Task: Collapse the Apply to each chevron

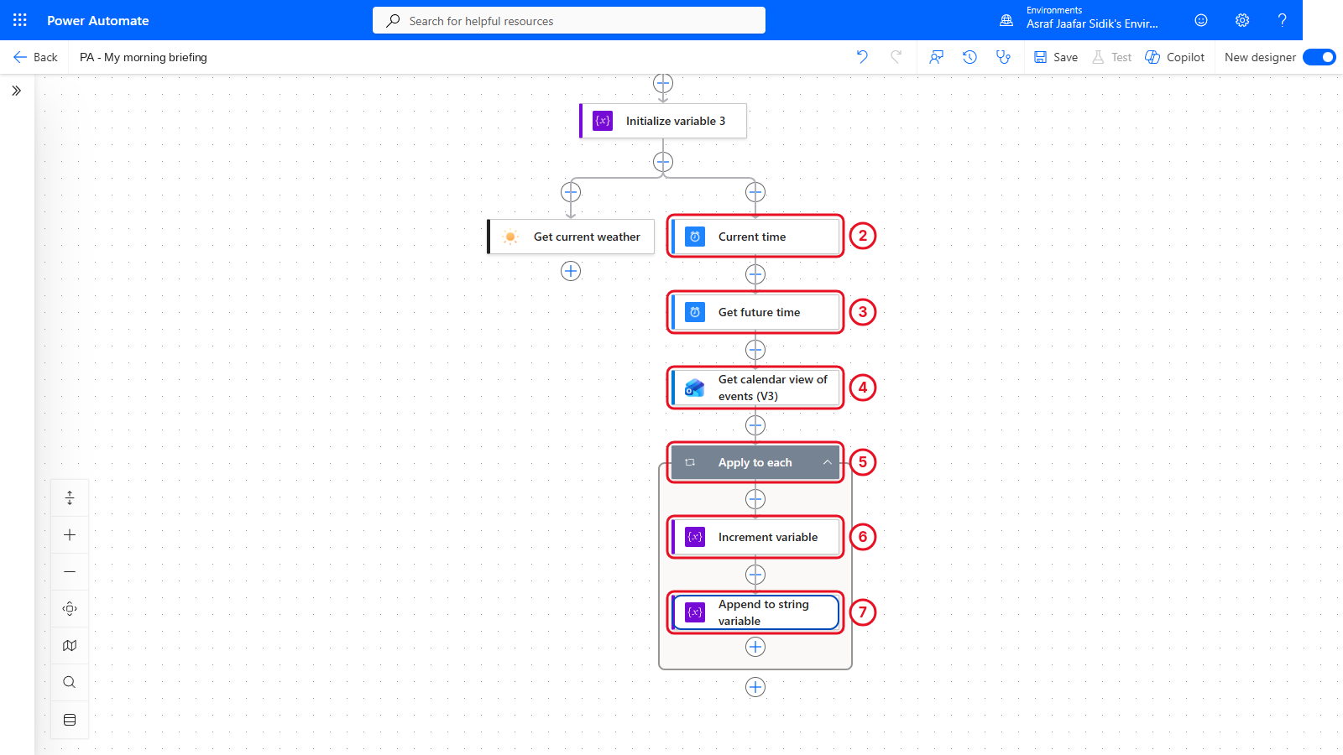Action: point(827,462)
